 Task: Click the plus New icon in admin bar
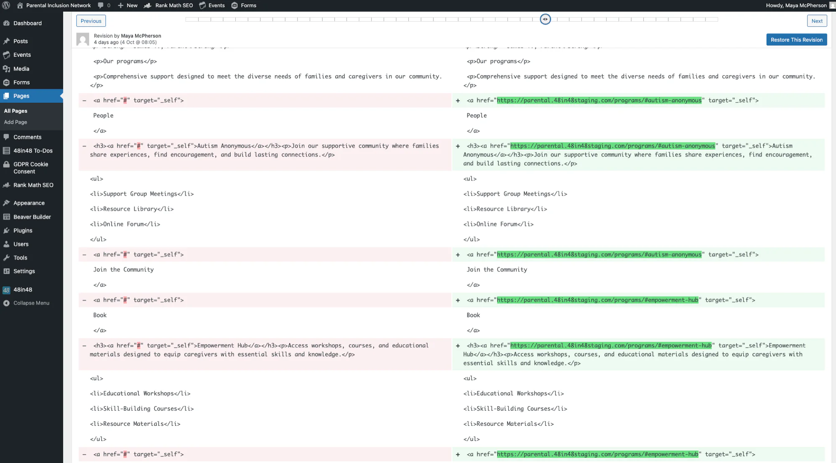tap(120, 5)
